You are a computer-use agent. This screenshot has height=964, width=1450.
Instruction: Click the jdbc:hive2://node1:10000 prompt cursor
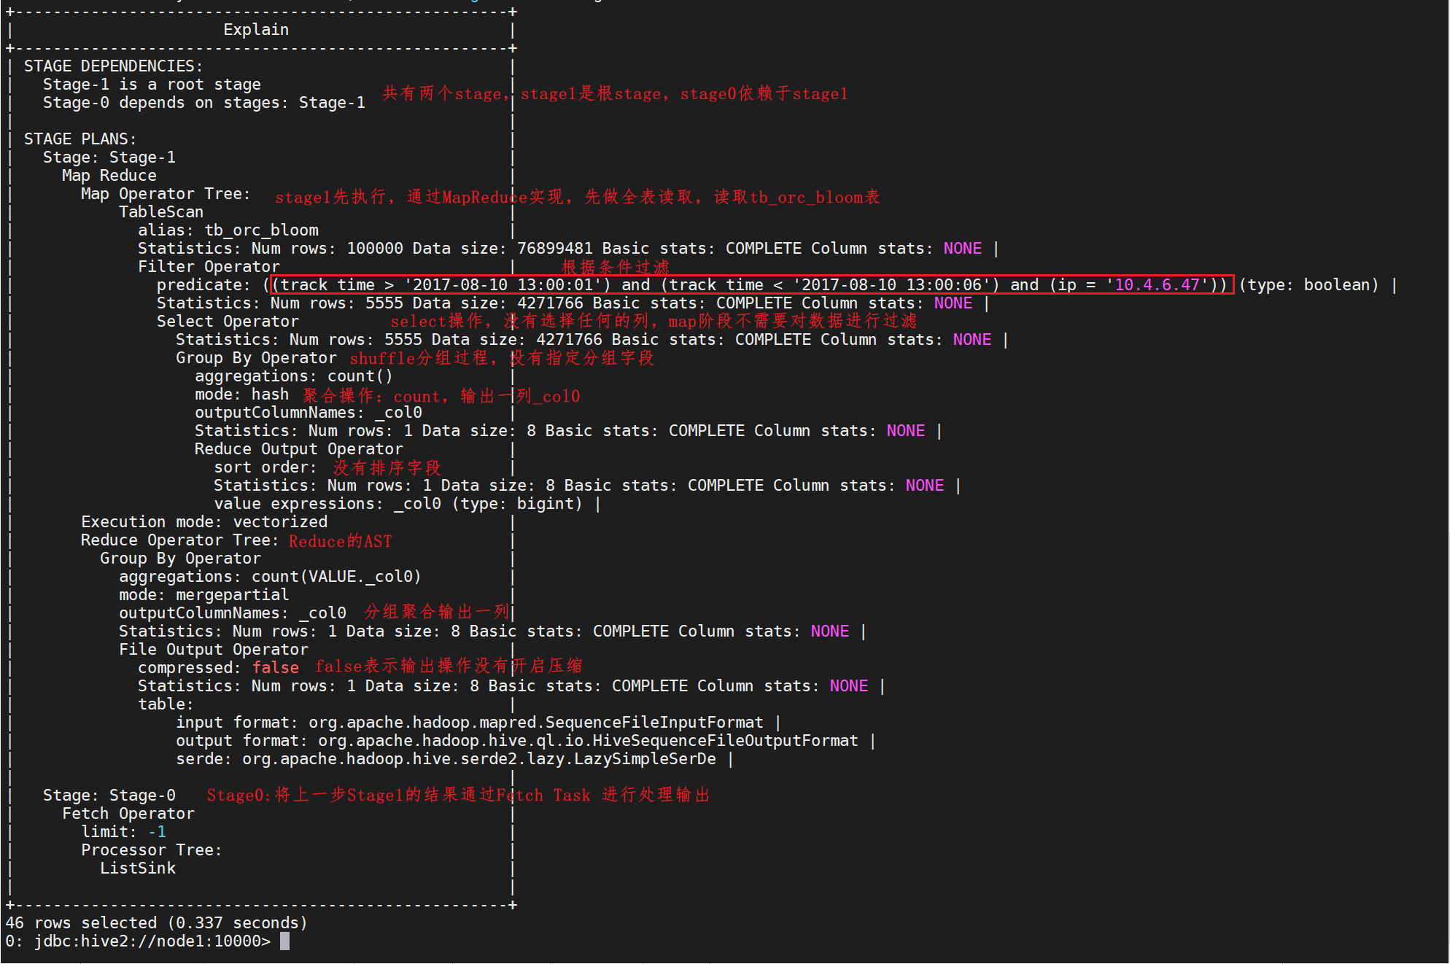(x=284, y=941)
